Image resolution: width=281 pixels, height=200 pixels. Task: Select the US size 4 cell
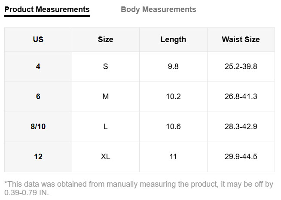tap(38, 67)
